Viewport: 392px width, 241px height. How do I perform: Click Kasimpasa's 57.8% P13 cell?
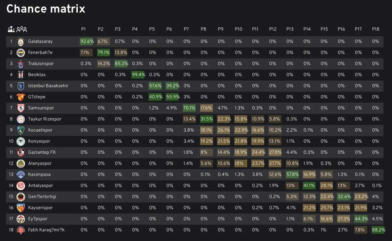pyautogui.click(x=292, y=174)
